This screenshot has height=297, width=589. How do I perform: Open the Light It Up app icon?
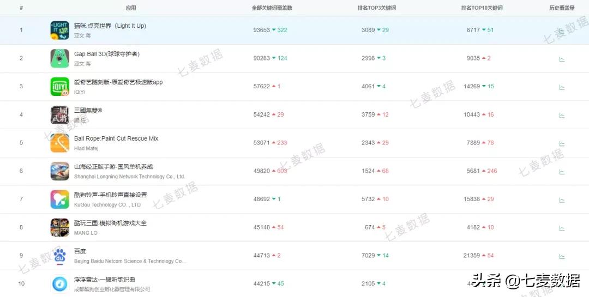60,31
